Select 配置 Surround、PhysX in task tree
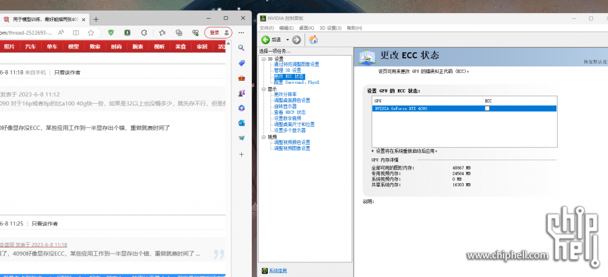This screenshot has width=608, height=277. coord(297,83)
